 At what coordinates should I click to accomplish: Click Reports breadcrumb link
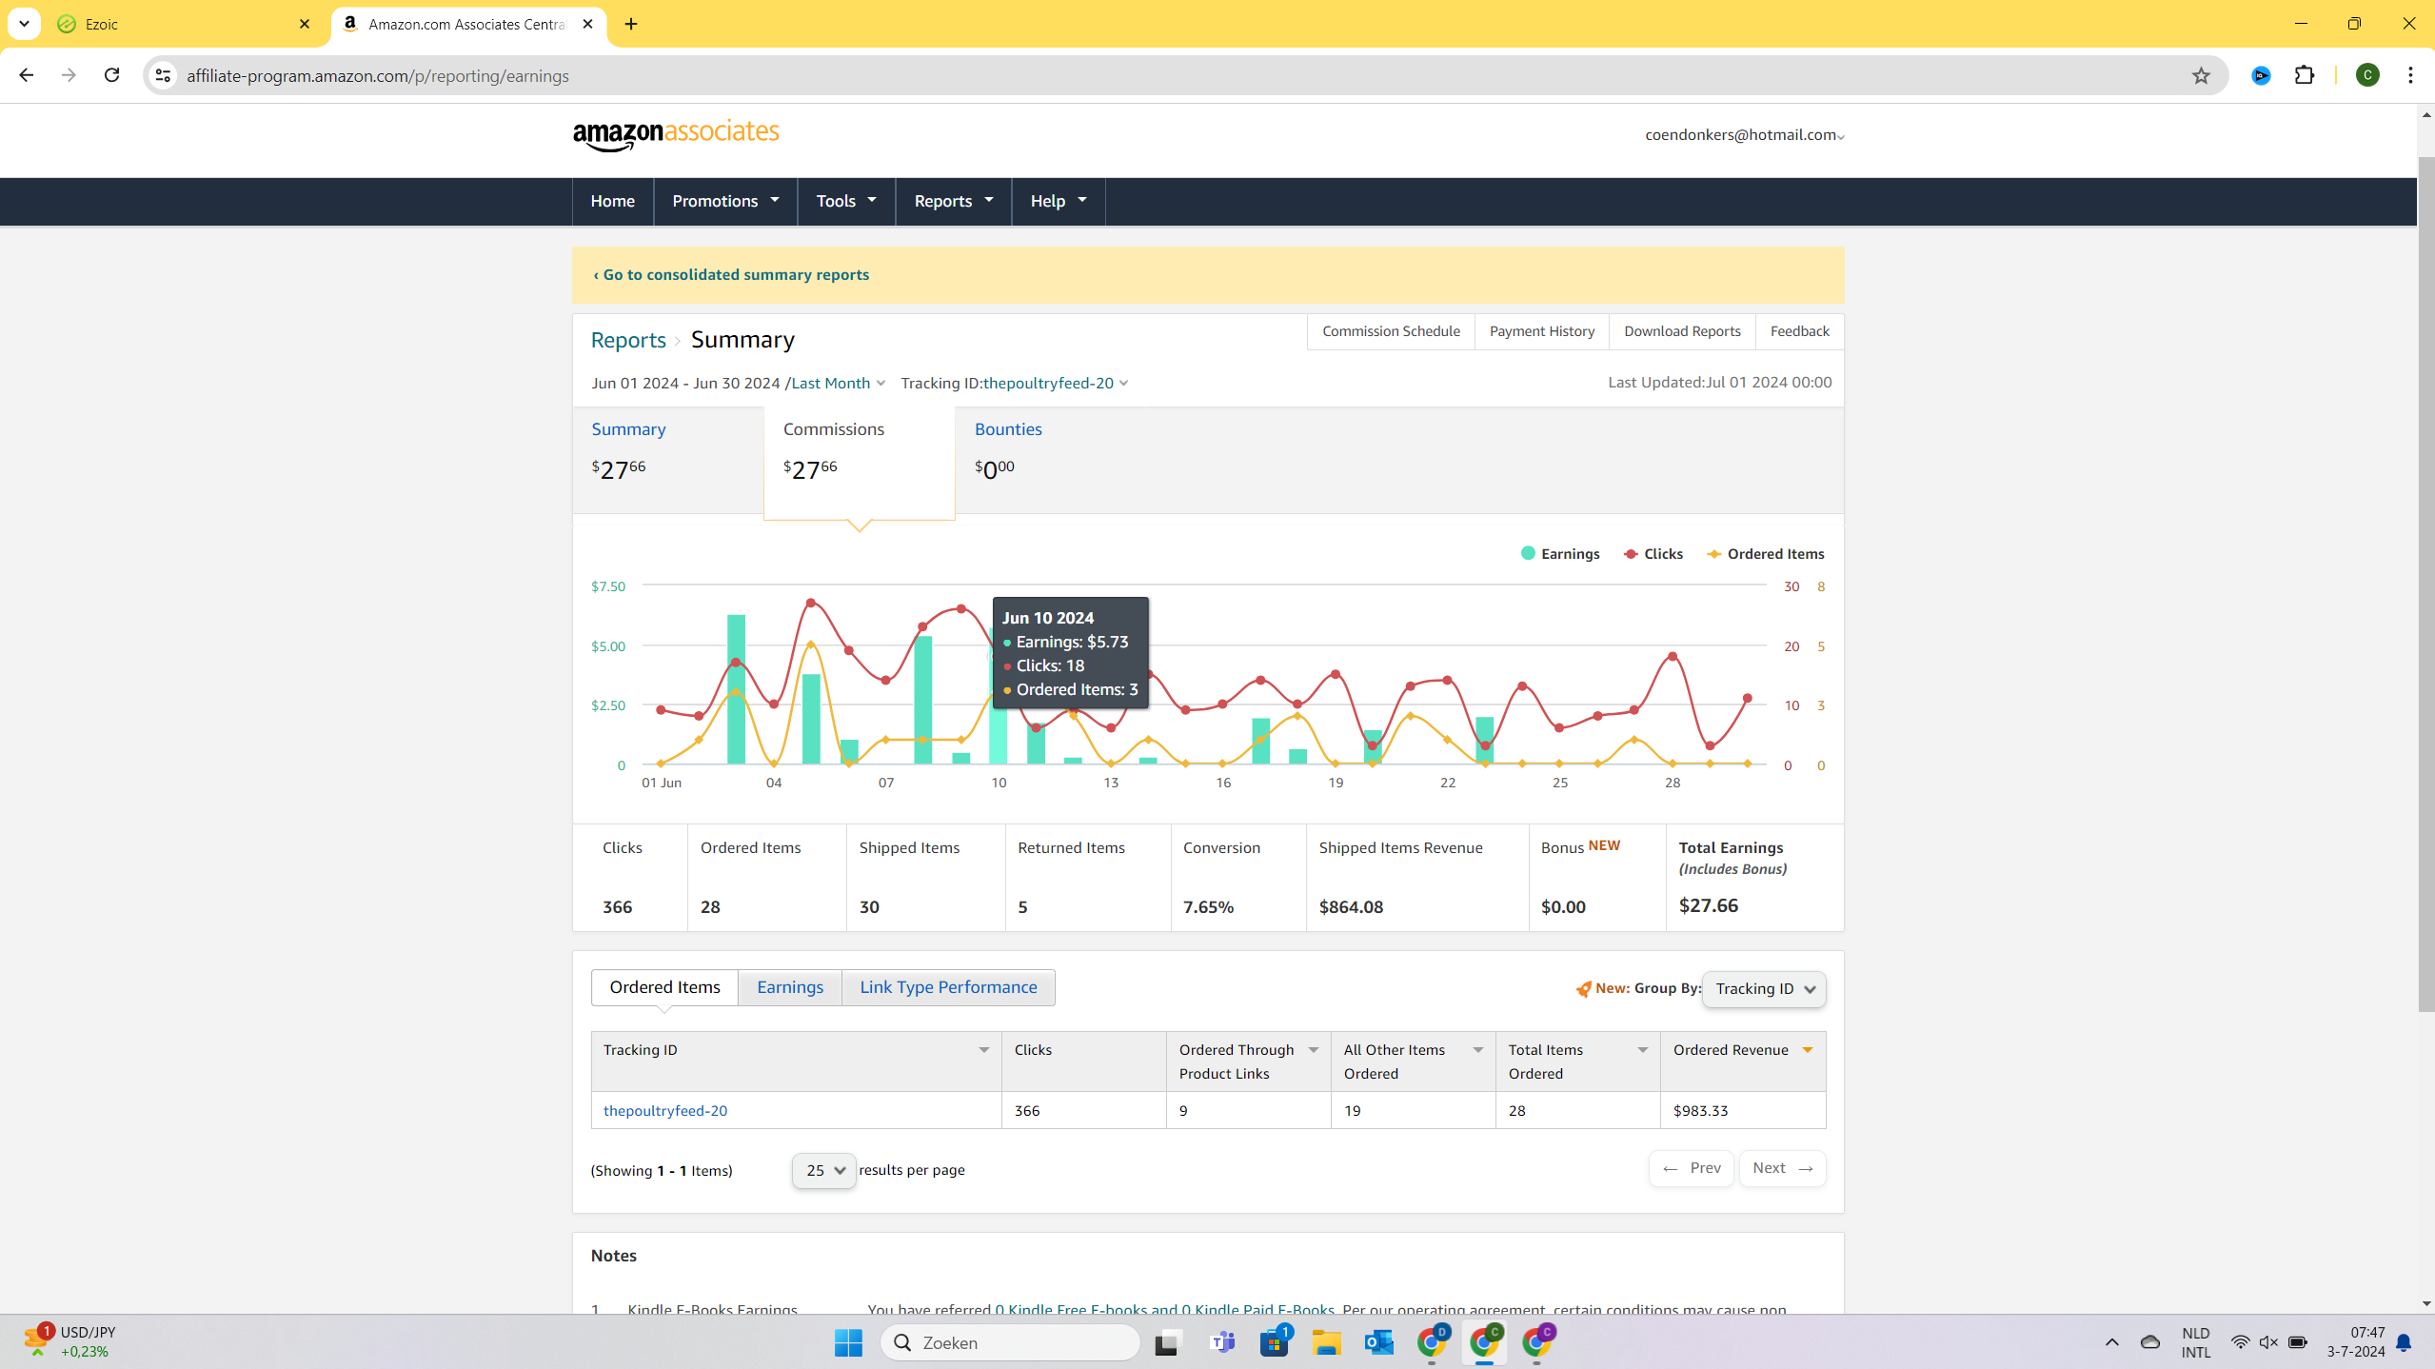[628, 340]
